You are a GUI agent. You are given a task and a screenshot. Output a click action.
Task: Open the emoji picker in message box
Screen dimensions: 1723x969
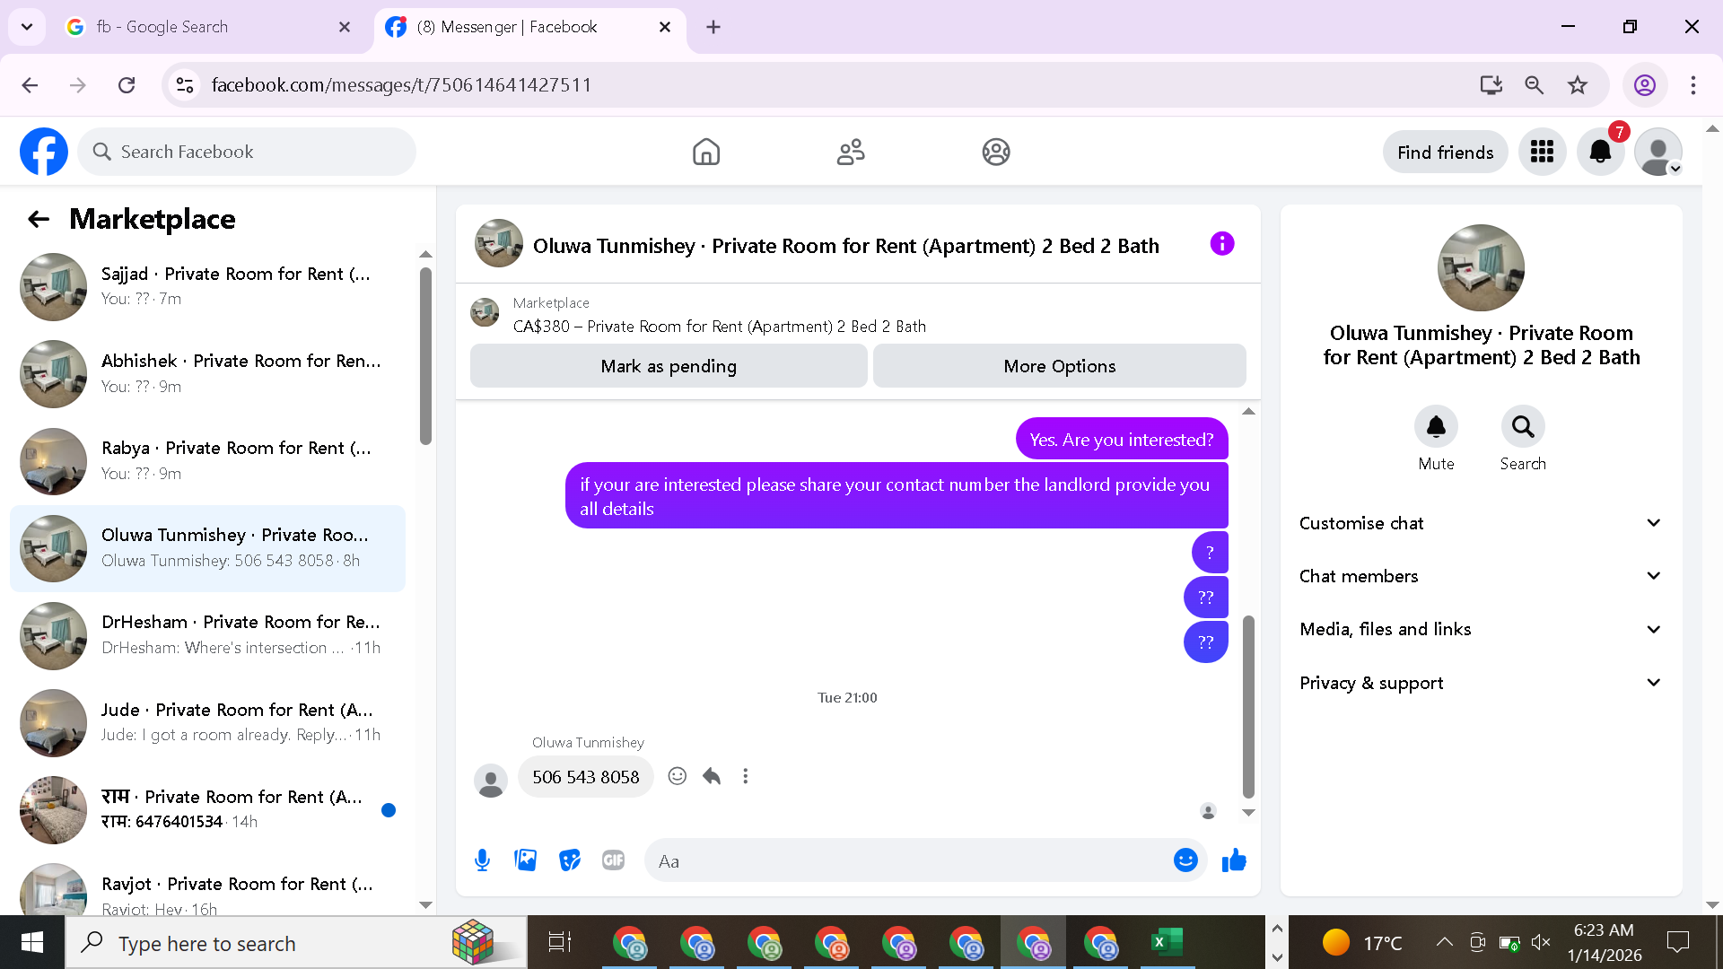[1185, 860]
